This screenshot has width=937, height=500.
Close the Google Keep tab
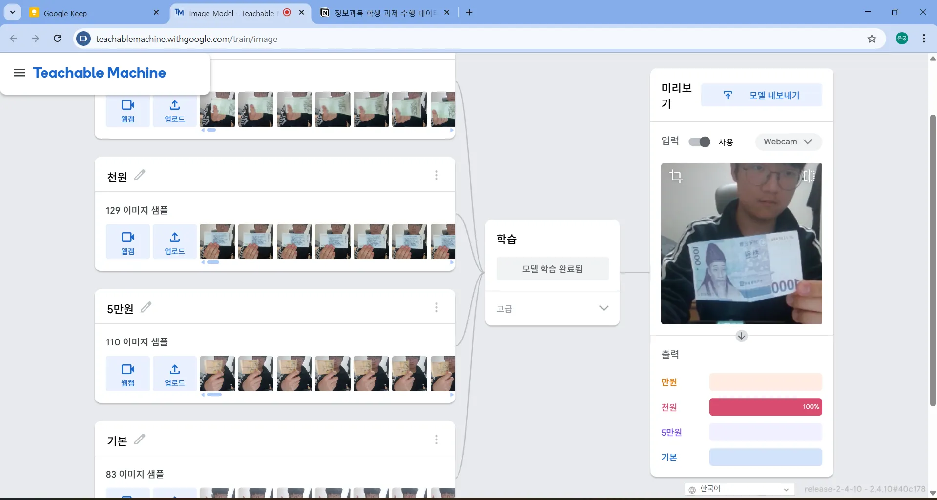click(156, 12)
